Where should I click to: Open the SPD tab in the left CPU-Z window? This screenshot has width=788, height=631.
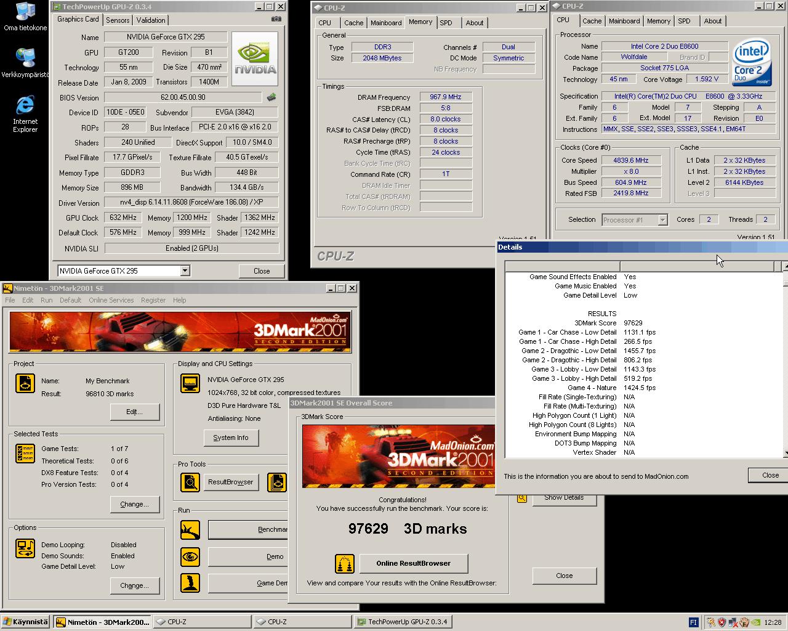[446, 23]
